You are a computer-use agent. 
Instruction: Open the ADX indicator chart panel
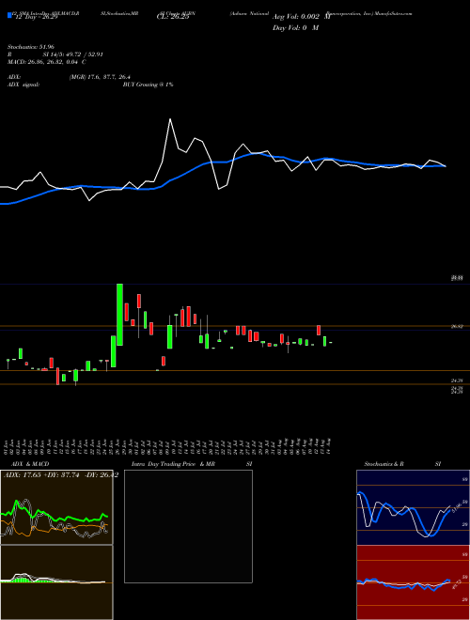(x=56, y=507)
